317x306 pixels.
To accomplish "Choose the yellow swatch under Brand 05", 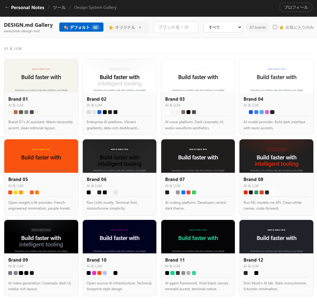I will (16, 193).
